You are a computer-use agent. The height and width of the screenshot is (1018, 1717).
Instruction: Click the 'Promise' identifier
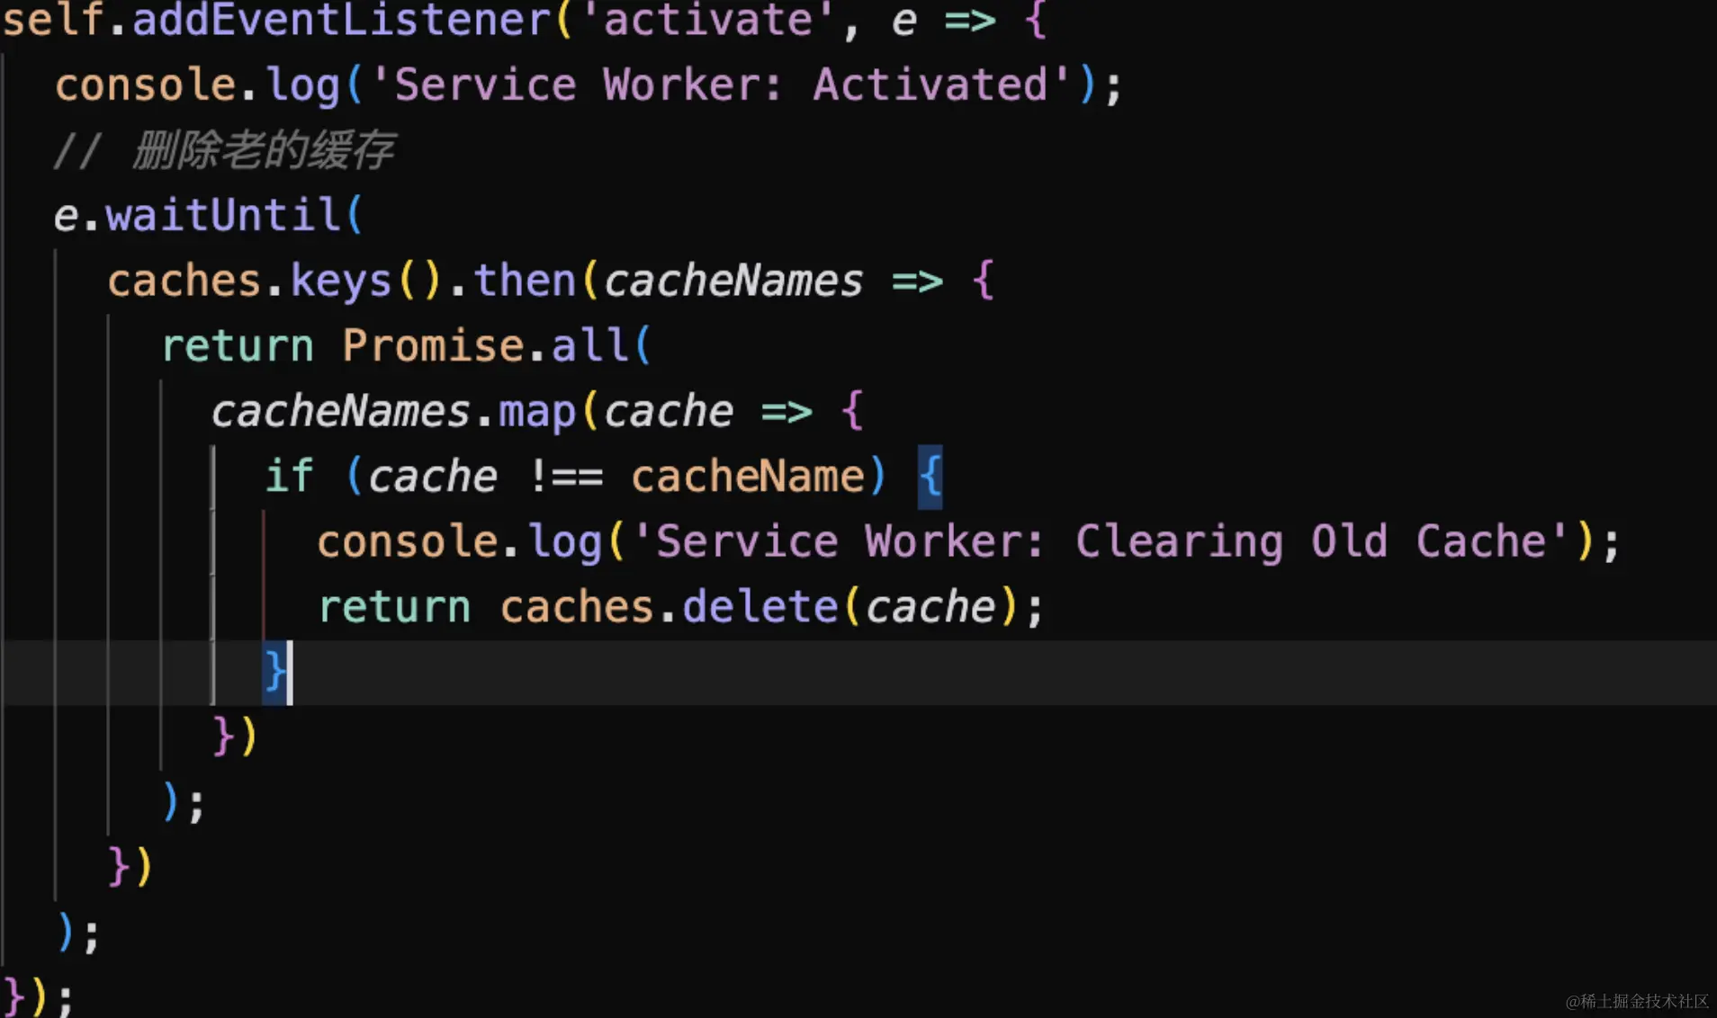(x=433, y=346)
